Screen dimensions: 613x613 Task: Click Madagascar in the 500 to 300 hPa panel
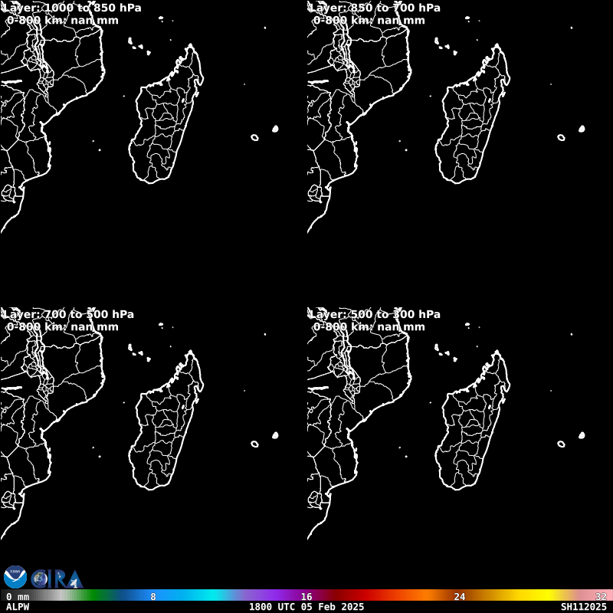click(x=473, y=420)
